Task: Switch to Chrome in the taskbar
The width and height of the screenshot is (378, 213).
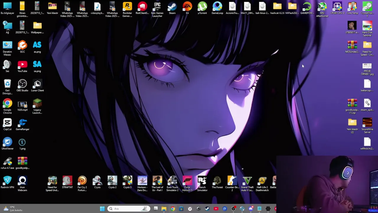Action: point(173,209)
